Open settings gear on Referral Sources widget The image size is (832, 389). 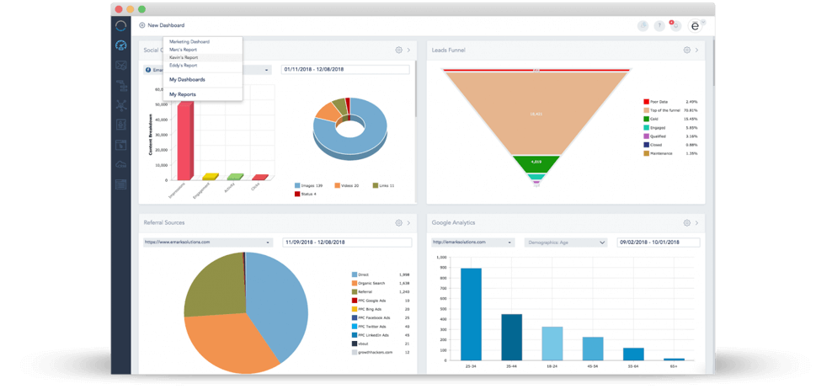coord(398,223)
